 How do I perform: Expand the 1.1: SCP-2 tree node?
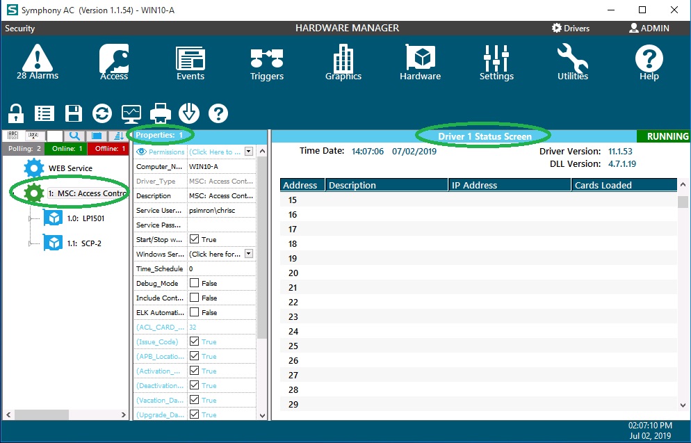(x=30, y=243)
